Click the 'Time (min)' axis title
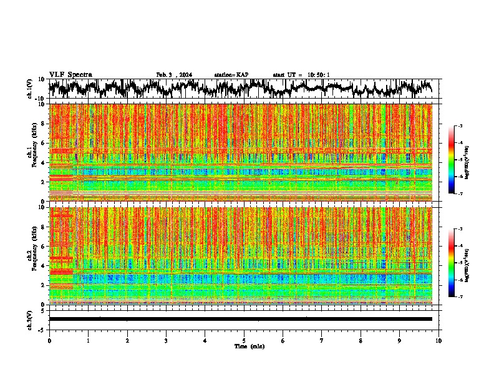This screenshot has width=494, height=382. [x=249, y=346]
